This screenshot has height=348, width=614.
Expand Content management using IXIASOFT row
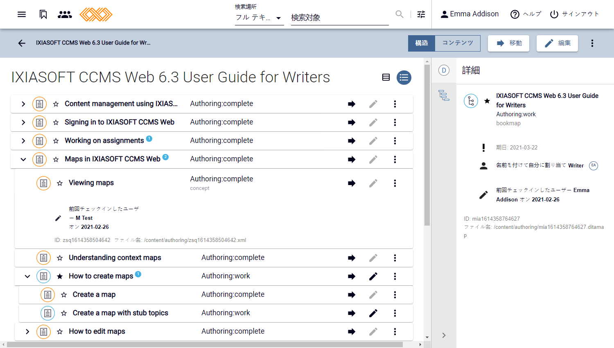[x=23, y=104]
